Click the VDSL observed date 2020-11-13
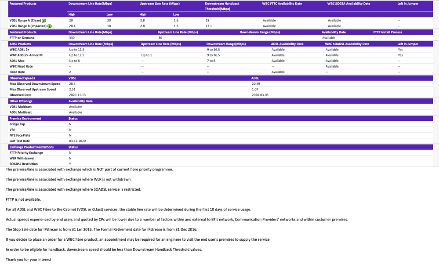The width and height of the screenshot is (439, 264). click(x=77, y=95)
